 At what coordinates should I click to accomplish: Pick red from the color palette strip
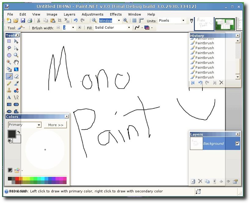pyautogui.click(x=17, y=179)
